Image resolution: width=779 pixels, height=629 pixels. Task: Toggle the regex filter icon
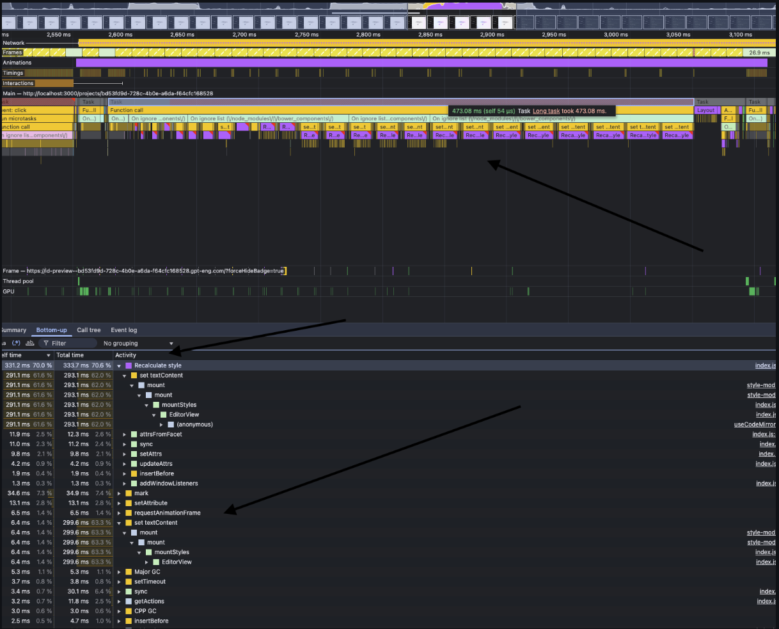(x=17, y=343)
